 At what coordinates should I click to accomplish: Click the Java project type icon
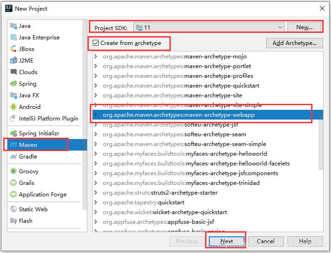tap(13, 26)
